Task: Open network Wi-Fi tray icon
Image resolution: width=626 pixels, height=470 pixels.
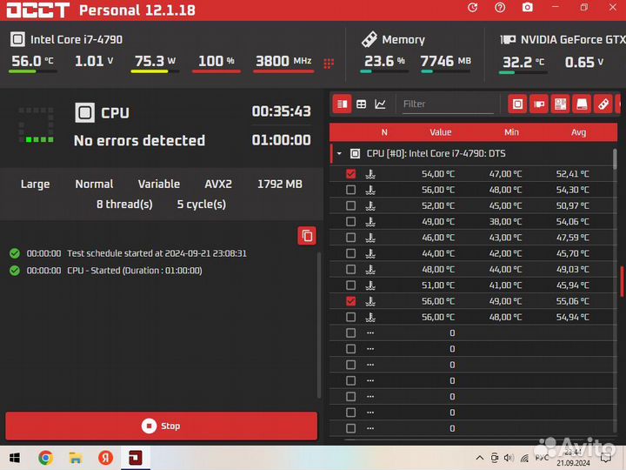Action: click(524, 458)
